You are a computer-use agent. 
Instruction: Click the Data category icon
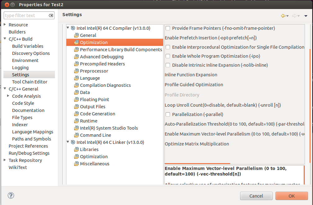pos(76,92)
